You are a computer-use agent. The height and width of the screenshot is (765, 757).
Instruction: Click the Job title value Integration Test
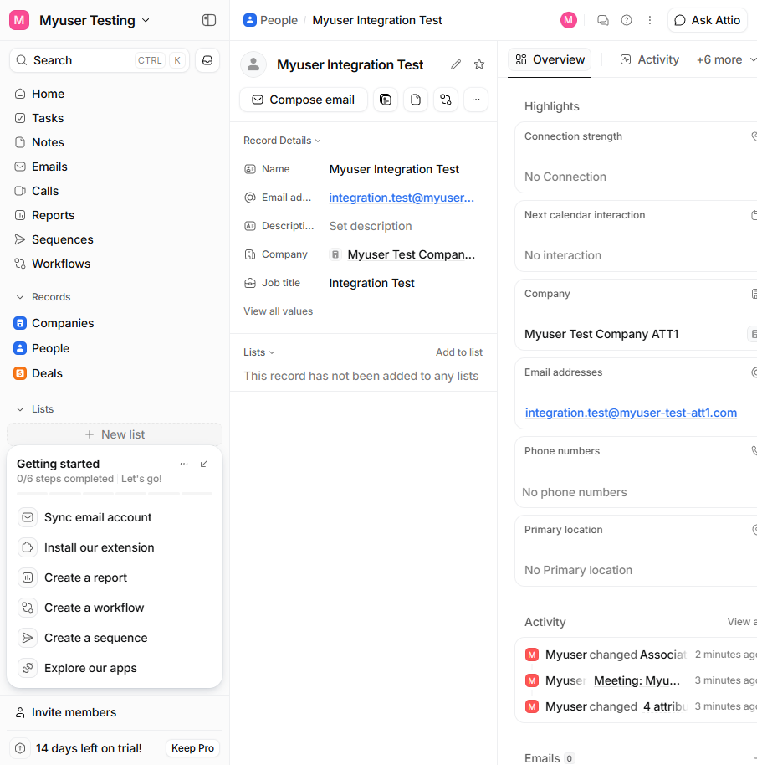[x=372, y=283]
